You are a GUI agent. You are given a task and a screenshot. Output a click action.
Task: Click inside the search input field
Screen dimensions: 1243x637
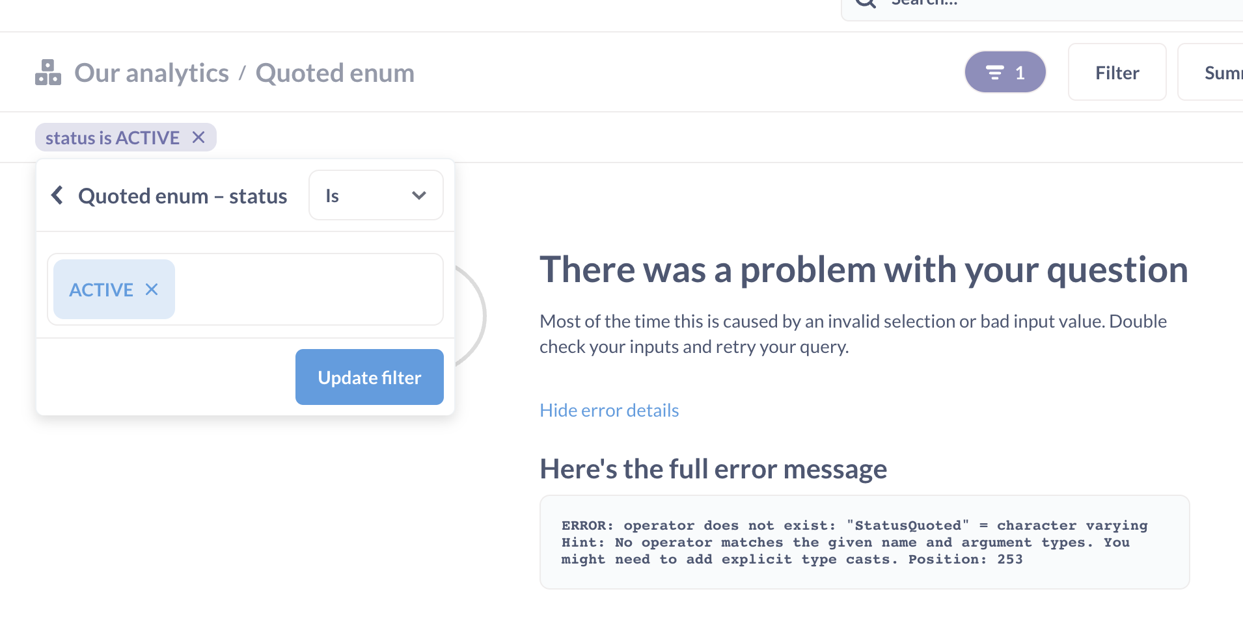point(1041,4)
